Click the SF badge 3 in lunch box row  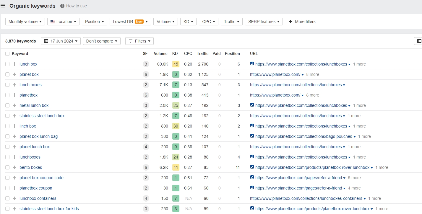click(145, 64)
